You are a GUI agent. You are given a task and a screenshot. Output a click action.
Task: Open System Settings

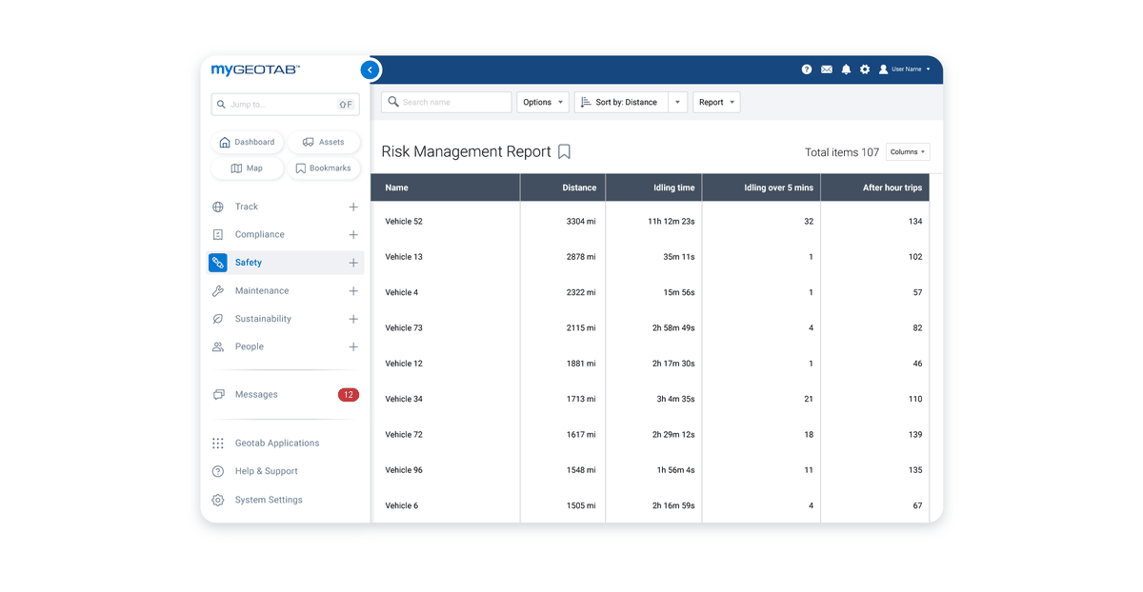point(269,500)
